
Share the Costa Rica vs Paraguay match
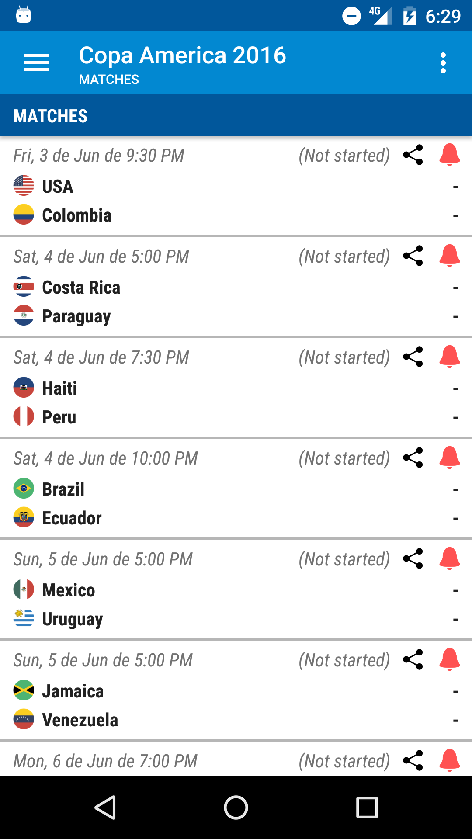point(413,256)
